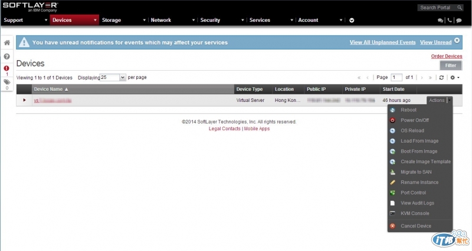Open the Services menu dropdown arrow
This screenshot has width=472, height=251.
291,20
